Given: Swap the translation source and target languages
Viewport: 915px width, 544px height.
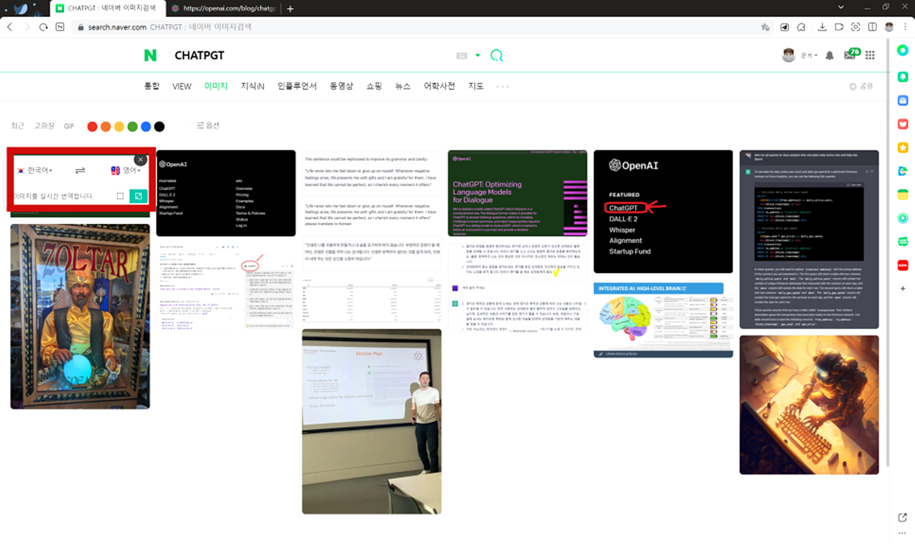Looking at the screenshot, I should (80, 170).
